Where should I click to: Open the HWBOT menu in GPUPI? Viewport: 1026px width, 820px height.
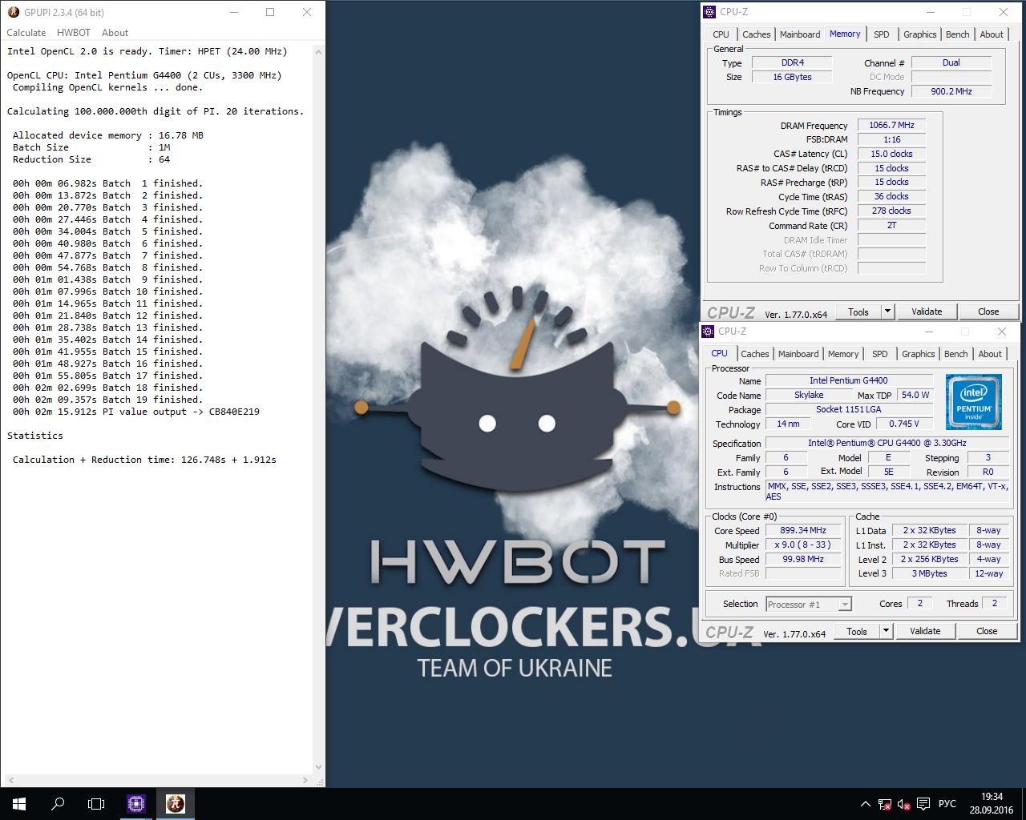pyautogui.click(x=74, y=33)
